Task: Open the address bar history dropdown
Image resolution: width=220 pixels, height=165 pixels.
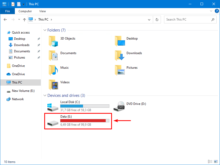Action: (x=149, y=20)
